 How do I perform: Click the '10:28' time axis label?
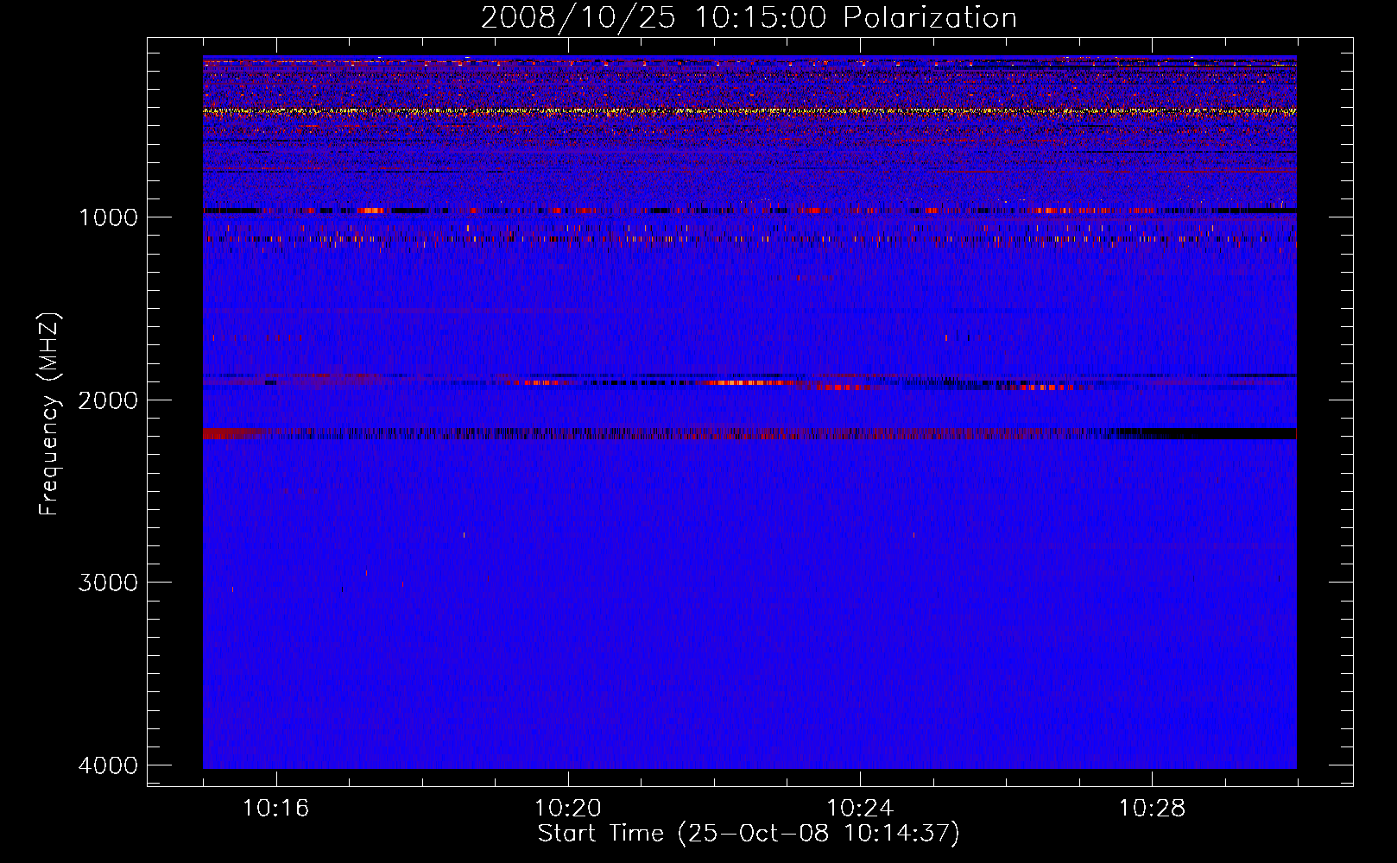point(1152,809)
